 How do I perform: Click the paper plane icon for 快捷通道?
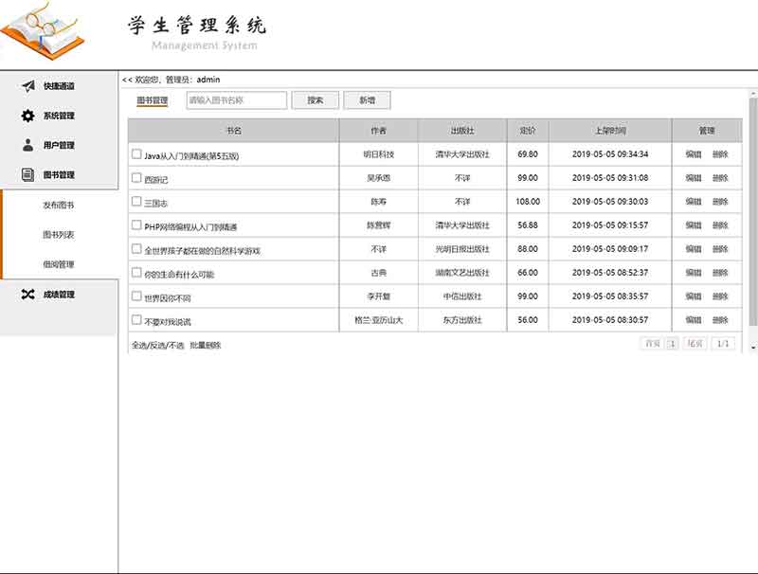28,86
